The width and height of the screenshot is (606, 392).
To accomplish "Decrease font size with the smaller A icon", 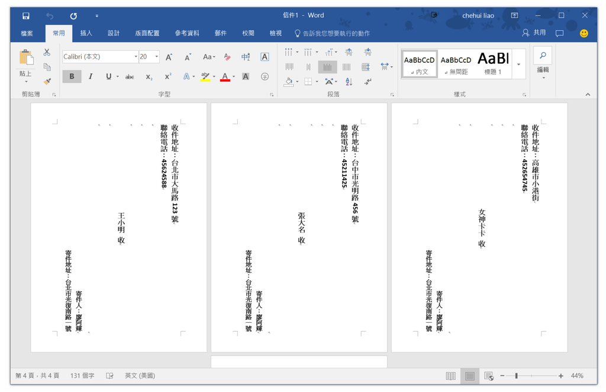I will tap(188, 57).
